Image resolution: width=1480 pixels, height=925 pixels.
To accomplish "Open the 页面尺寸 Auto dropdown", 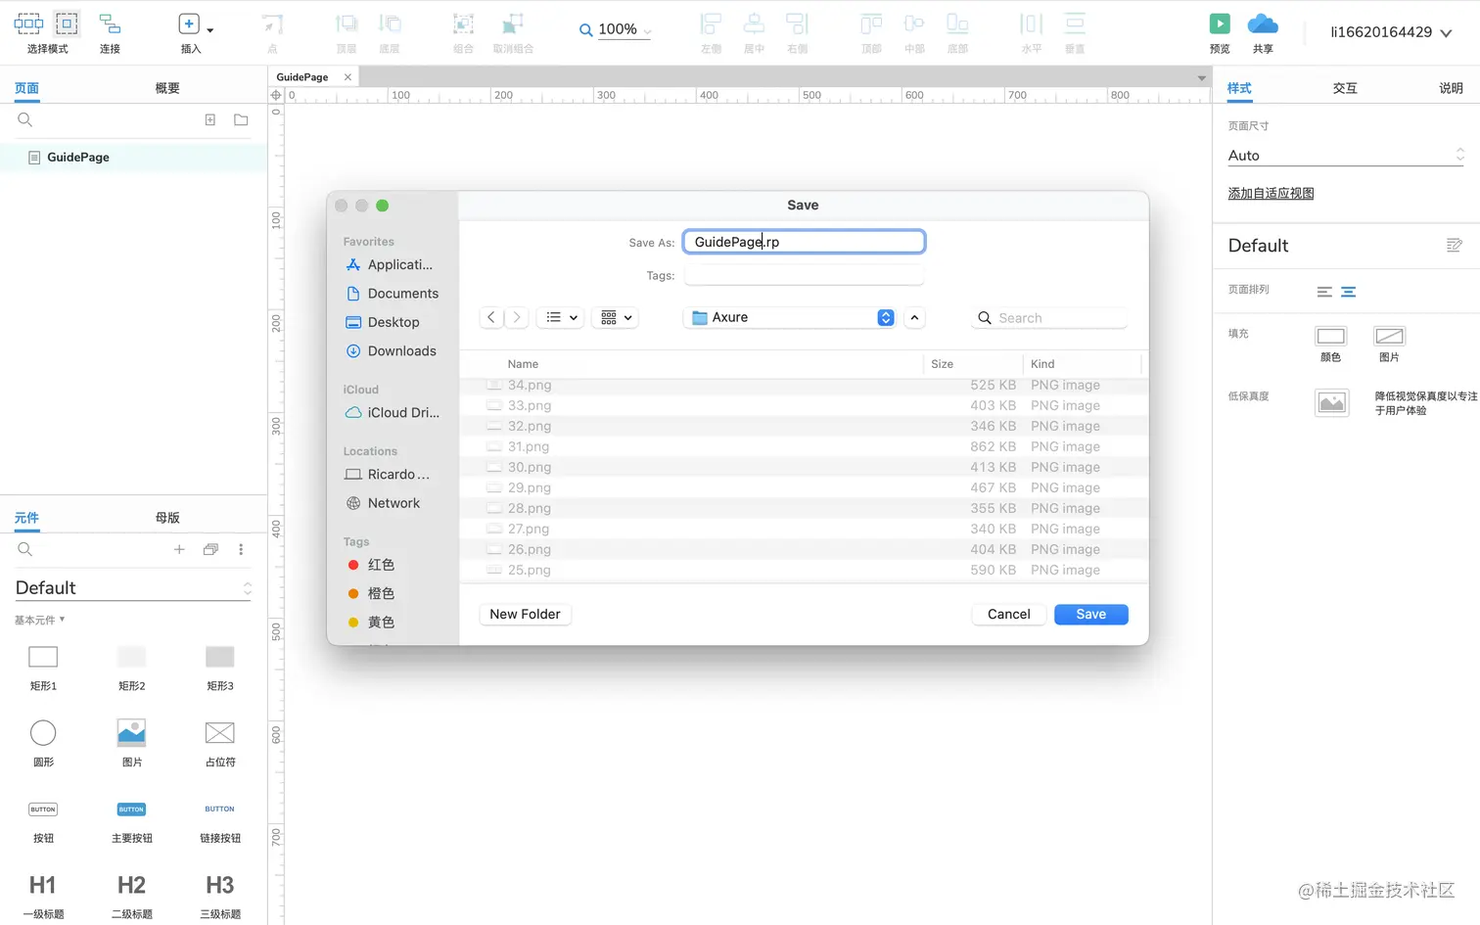I will pyautogui.click(x=1346, y=155).
